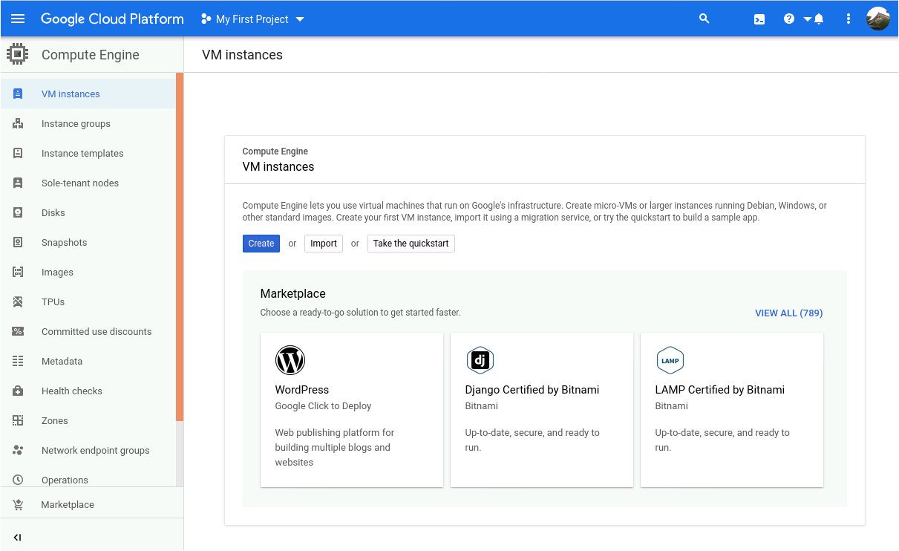Click the 'Choose a ready-to-go solution' text
This screenshot has width=899, height=551.
click(361, 313)
